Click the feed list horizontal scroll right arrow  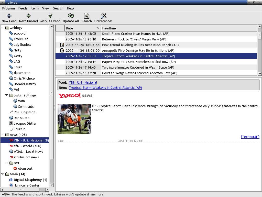[x=47, y=190]
